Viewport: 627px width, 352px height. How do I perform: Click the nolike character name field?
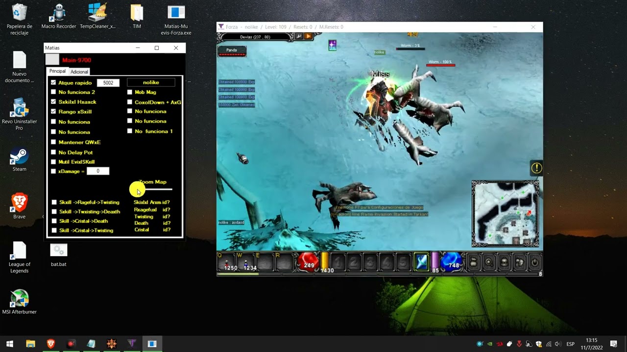pos(151,83)
